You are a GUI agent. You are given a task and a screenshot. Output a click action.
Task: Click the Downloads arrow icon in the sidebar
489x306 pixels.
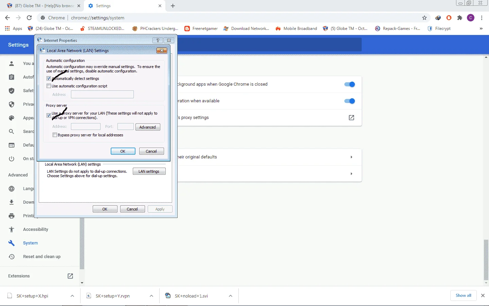[12, 202]
